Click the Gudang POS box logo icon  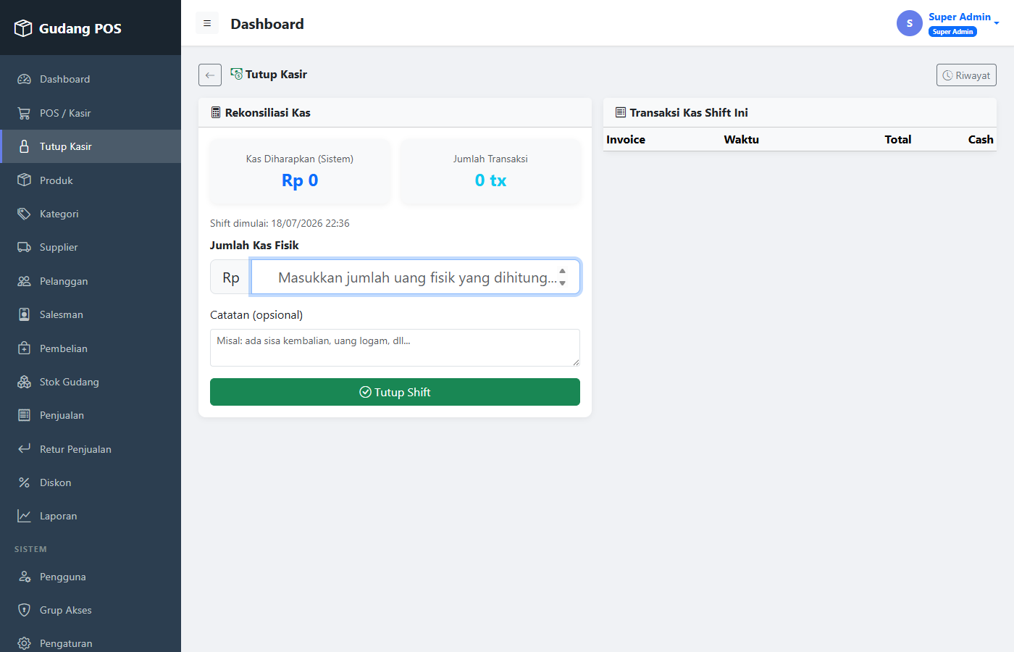click(23, 28)
